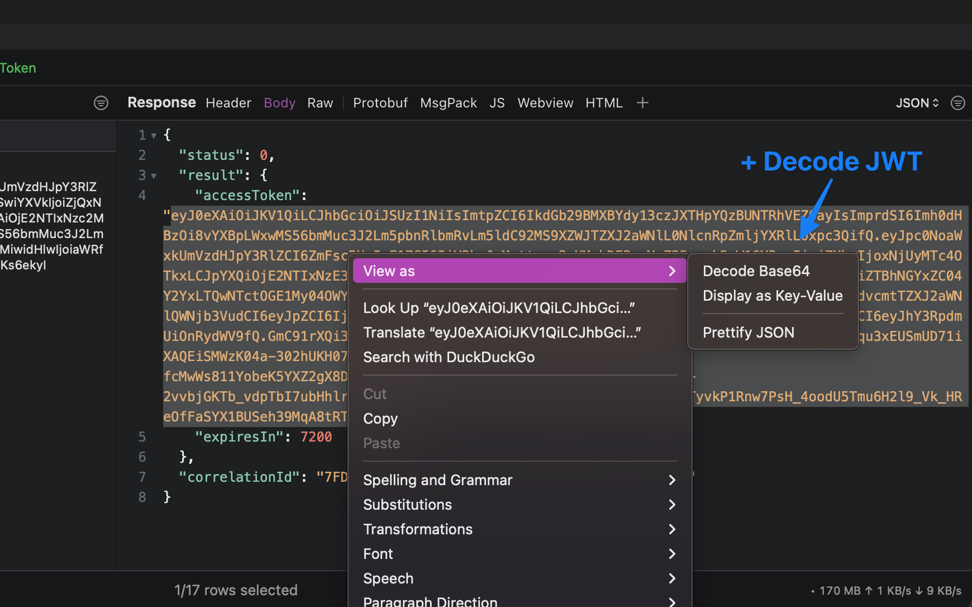Click the Response panel title
This screenshot has height=607, width=972.
[x=161, y=103]
